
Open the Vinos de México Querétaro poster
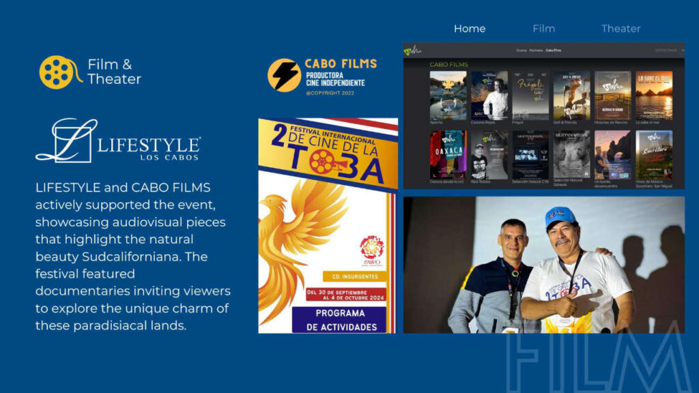(x=654, y=155)
